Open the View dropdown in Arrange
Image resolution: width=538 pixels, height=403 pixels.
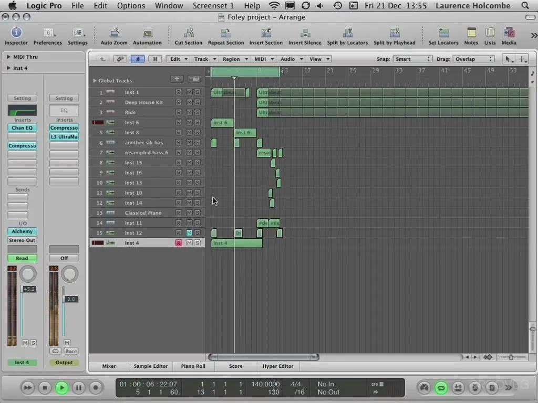tap(319, 59)
